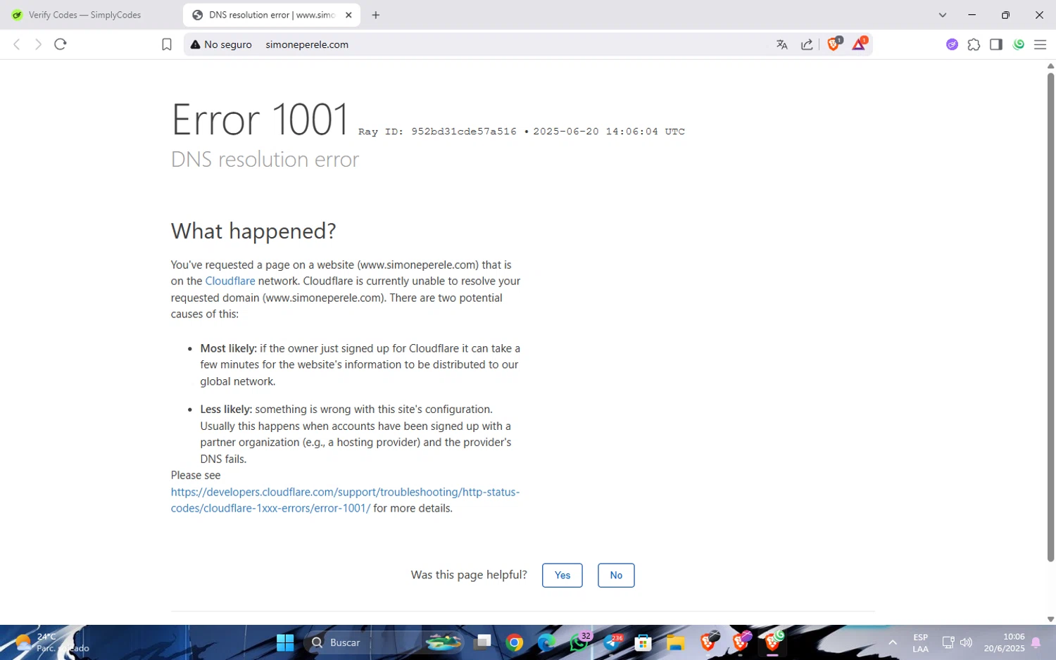Close the DNS resolution error tab

(x=348, y=15)
